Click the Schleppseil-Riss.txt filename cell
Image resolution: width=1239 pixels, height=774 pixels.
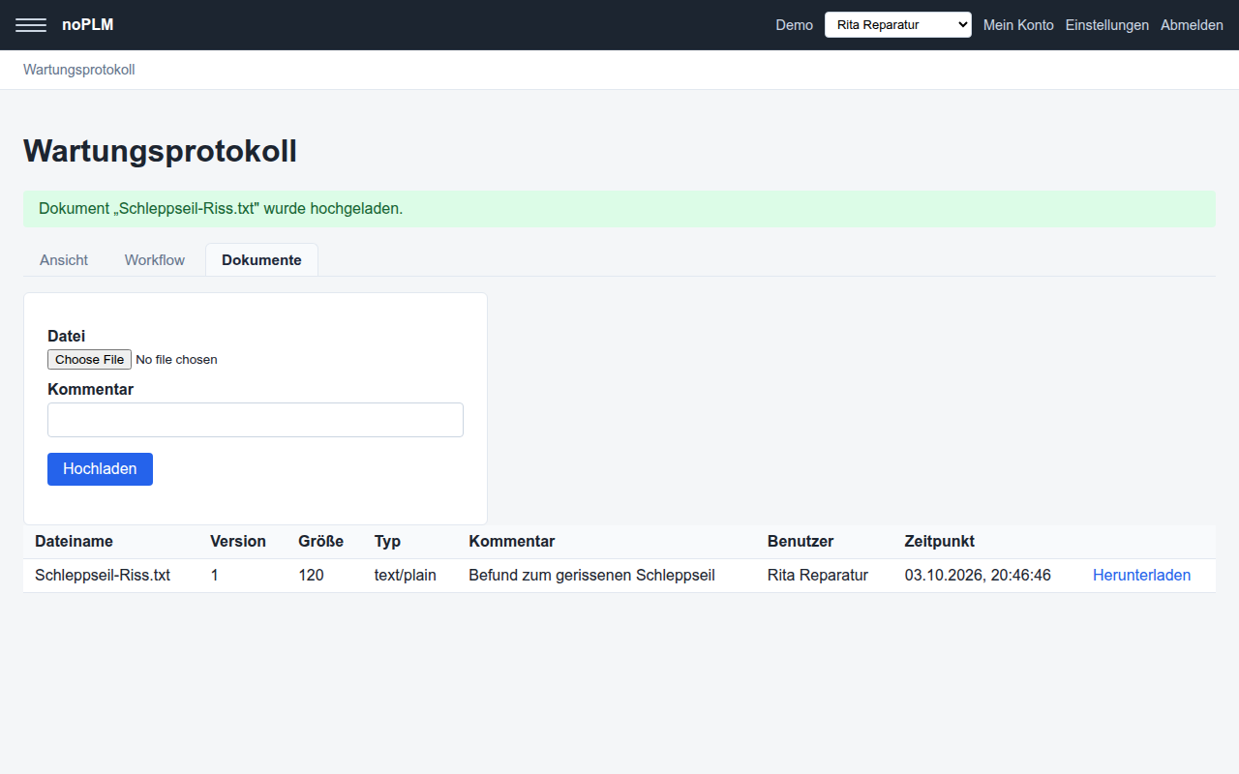click(x=103, y=575)
